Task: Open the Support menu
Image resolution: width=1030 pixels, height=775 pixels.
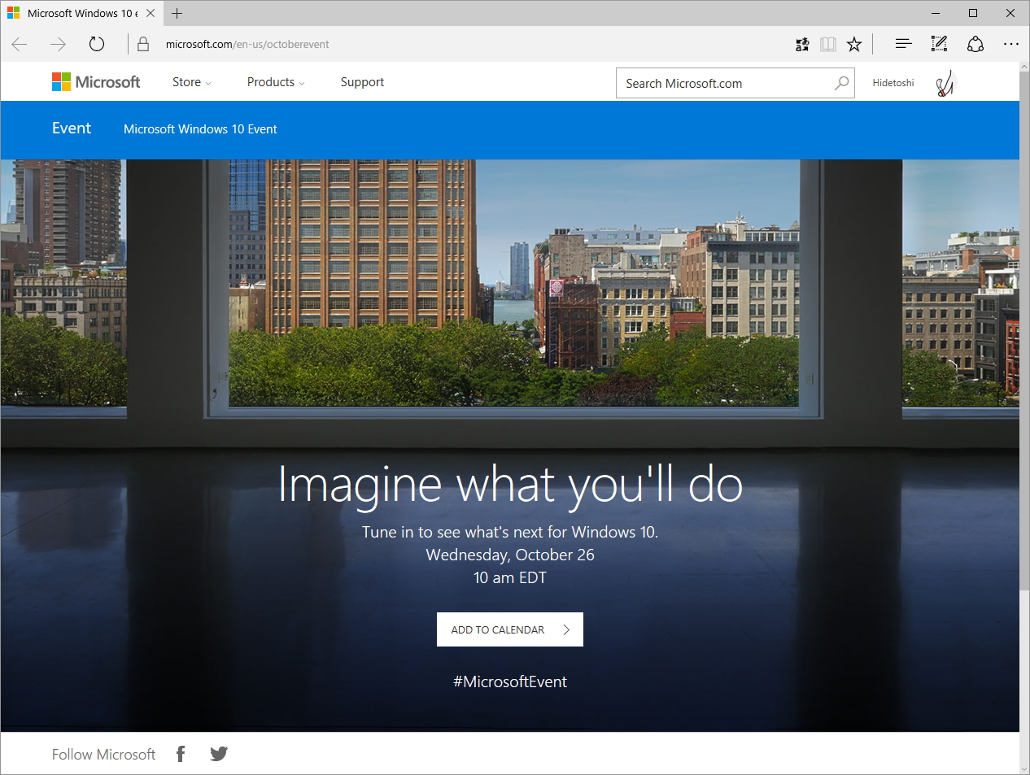Action: click(x=361, y=81)
